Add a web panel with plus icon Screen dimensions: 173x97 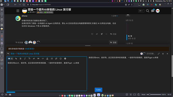[x=2, y=68]
